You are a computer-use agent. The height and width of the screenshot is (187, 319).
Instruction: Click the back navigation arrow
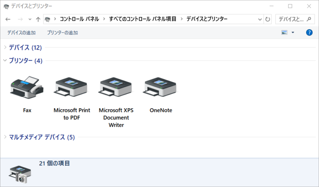8,19
